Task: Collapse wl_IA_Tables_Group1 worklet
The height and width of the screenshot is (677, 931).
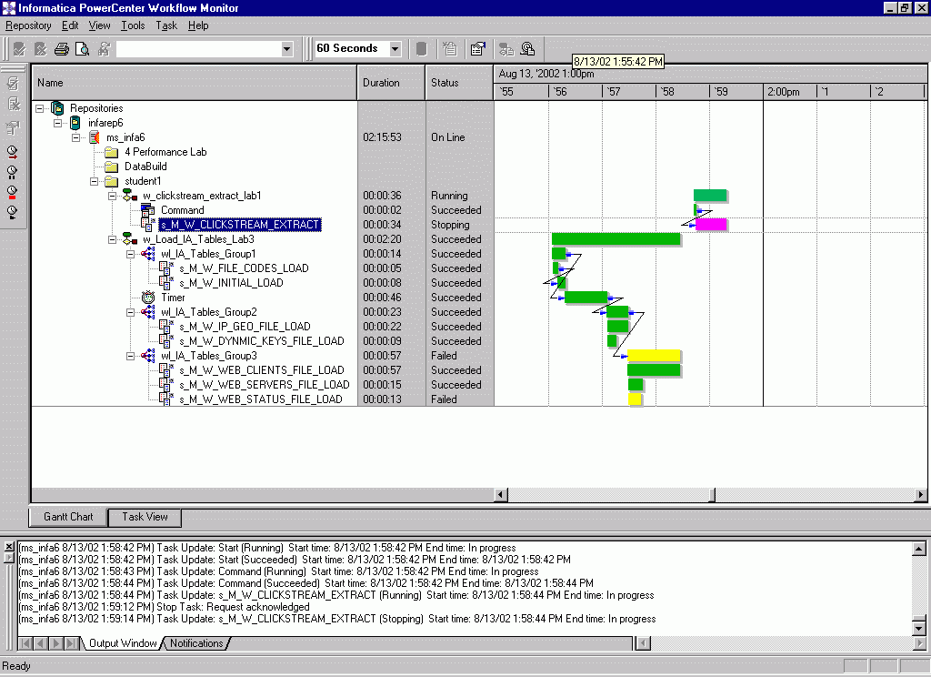Action: pos(130,254)
